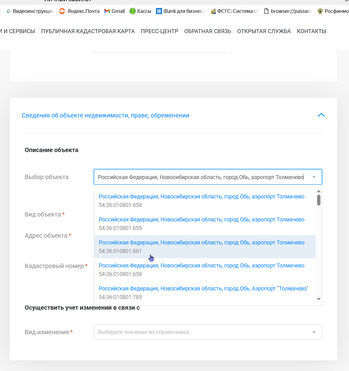The width and height of the screenshot is (349, 371).
Task: Click the Описание объекта heading
Action: tap(52, 150)
